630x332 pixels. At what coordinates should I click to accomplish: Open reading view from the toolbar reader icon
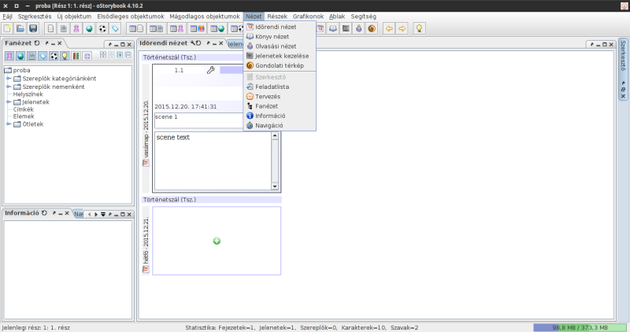(x=359, y=28)
